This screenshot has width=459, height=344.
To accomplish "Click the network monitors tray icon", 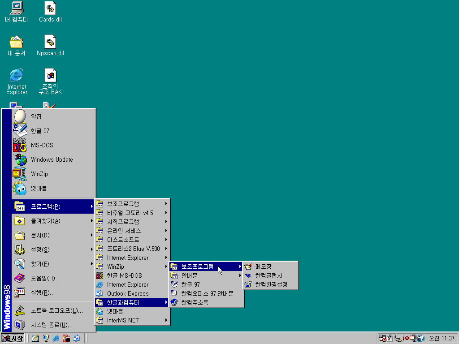I will [x=420, y=339].
